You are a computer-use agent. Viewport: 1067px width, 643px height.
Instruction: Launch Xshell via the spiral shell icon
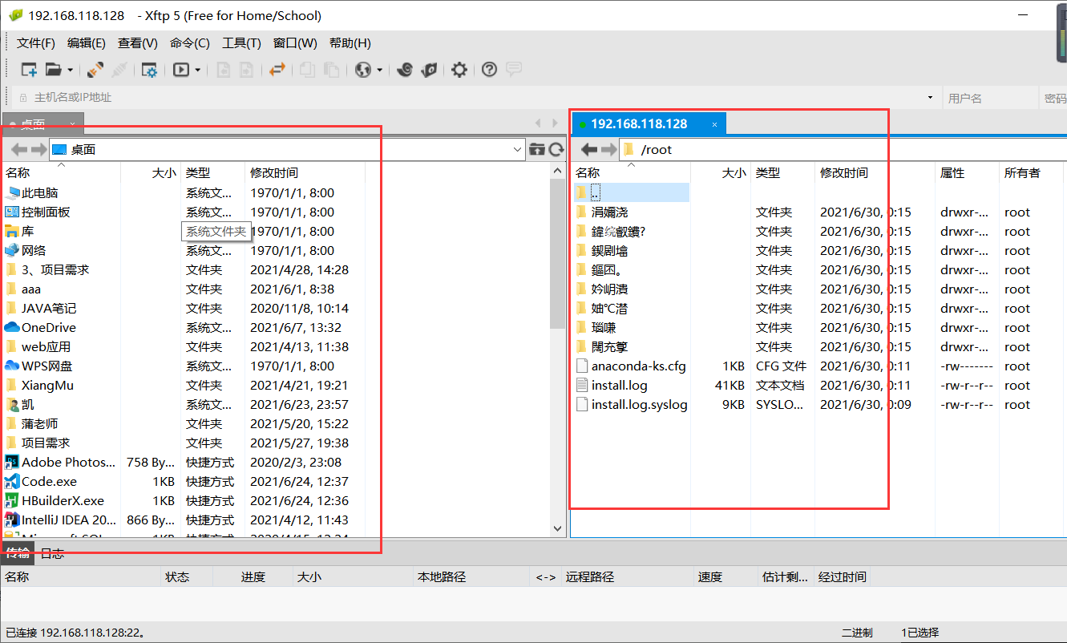coord(405,70)
